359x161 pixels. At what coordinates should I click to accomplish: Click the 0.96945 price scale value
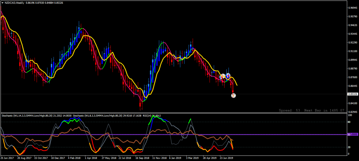[353, 8]
